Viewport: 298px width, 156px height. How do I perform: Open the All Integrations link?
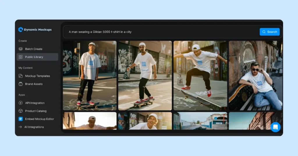click(x=34, y=127)
